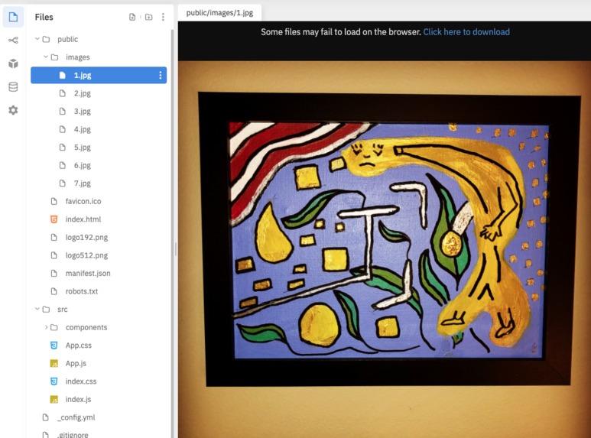Open the 1.jpg row options menu
This screenshot has height=438, width=591.
point(161,75)
